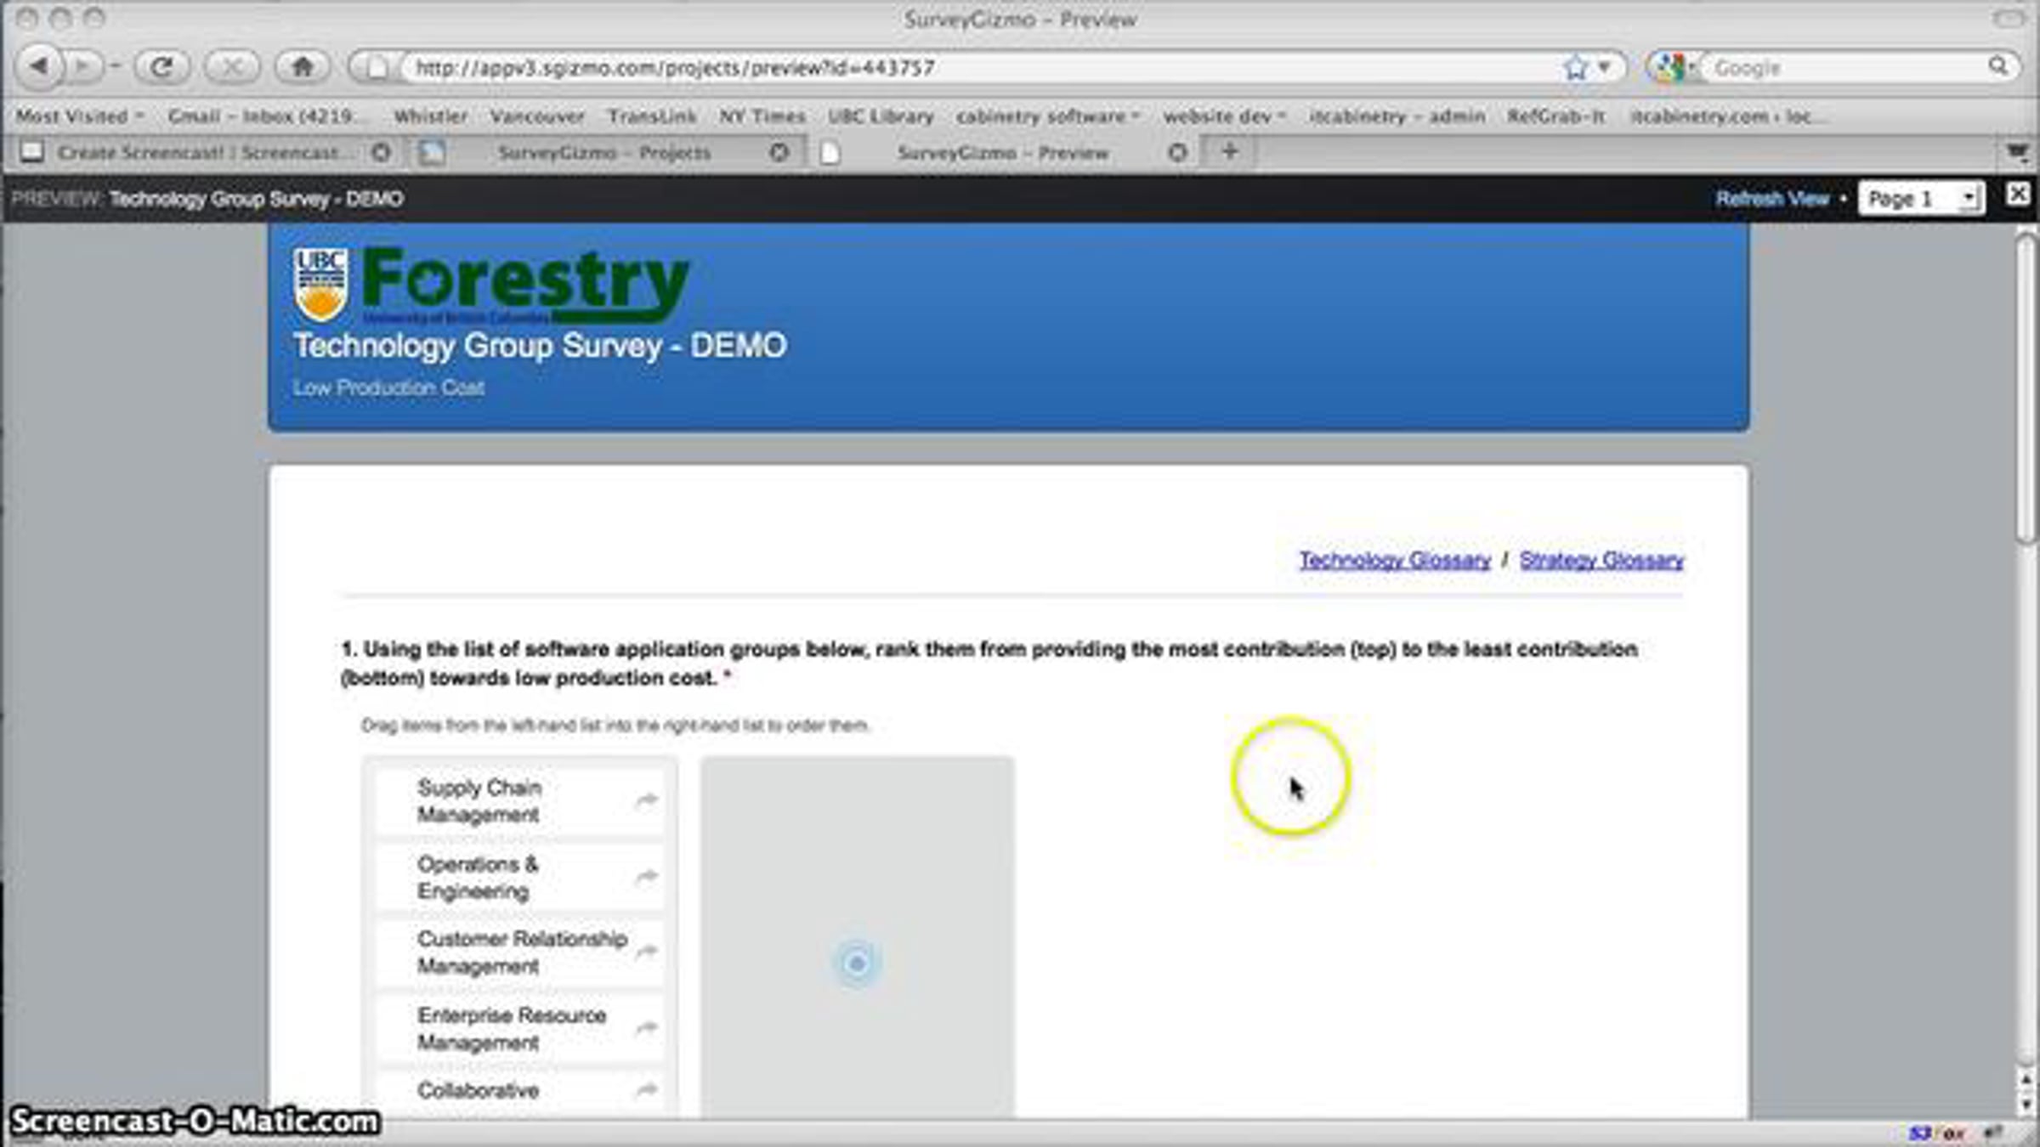Open the new tab plus button

1229,152
